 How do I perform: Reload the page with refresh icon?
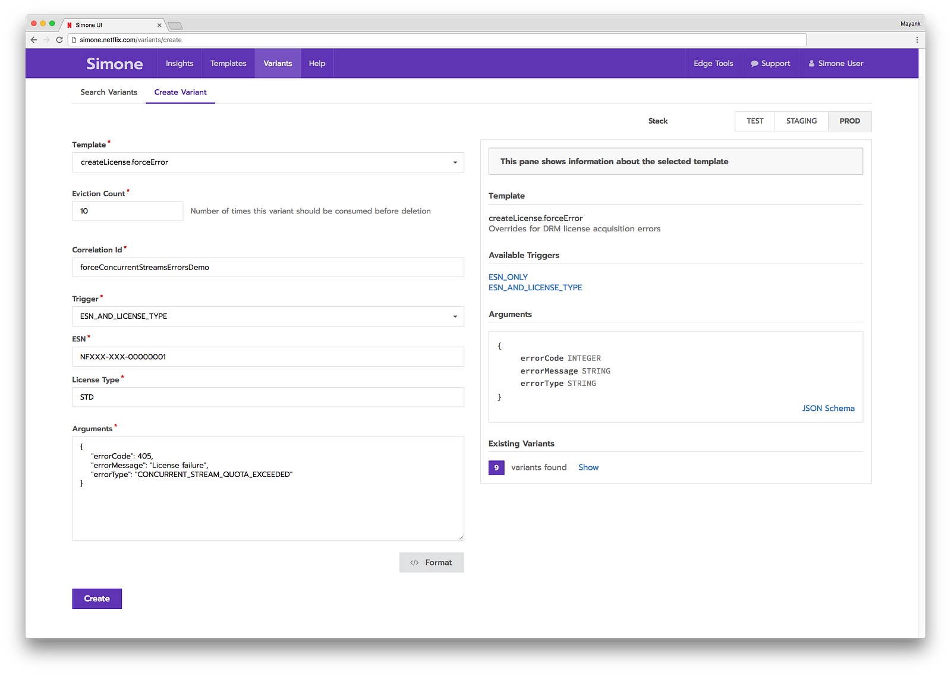coord(59,40)
